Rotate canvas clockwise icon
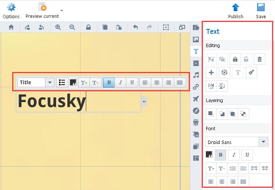275x190 pixels. pos(27,27)
